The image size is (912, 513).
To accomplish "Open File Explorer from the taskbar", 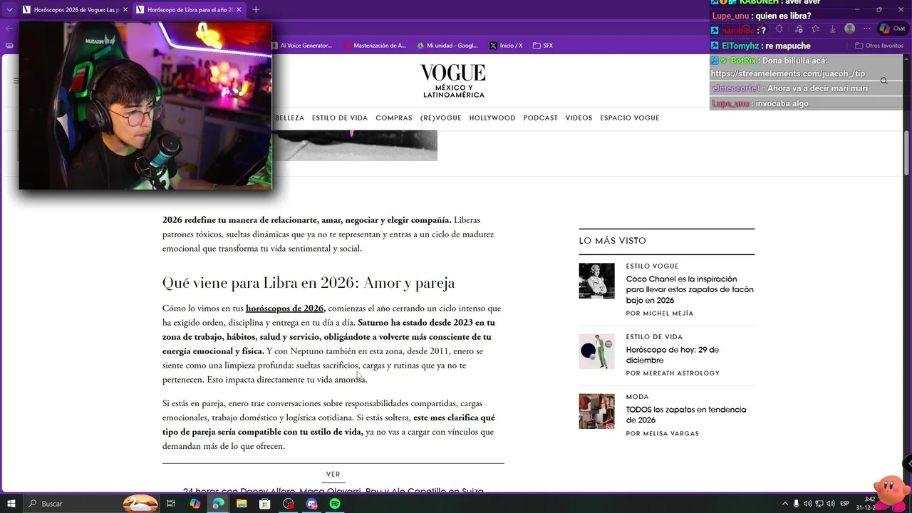I will (x=242, y=504).
